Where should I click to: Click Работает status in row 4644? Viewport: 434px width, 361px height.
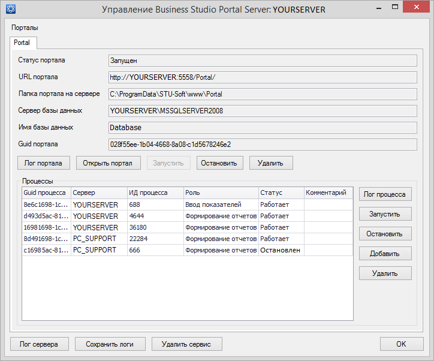tap(281, 216)
